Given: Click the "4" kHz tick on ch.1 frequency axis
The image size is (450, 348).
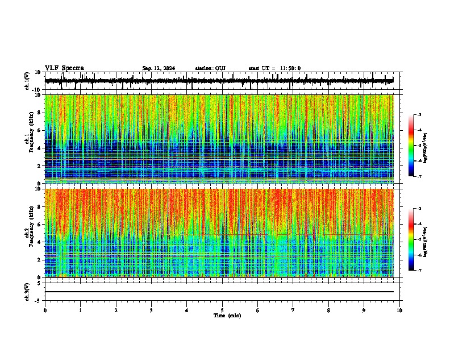Looking at the screenshot, I should coord(39,148).
